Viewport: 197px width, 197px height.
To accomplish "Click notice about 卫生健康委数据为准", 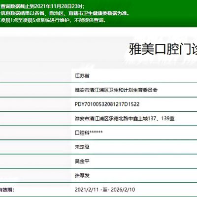I will pos(65,13).
